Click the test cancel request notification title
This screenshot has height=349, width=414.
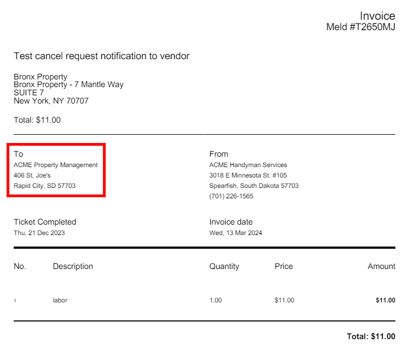[101, 56]
